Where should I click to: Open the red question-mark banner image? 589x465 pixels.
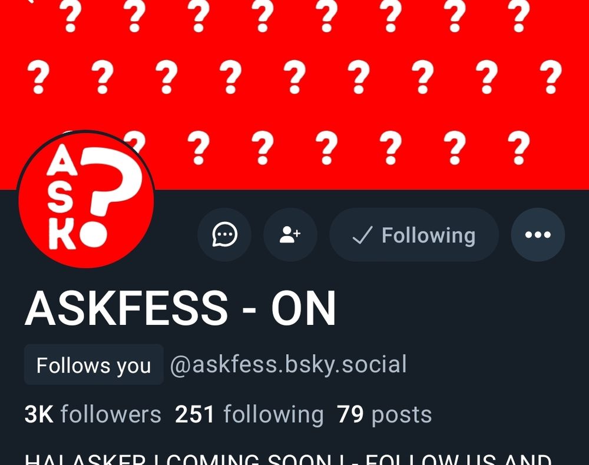pos(294,94)
